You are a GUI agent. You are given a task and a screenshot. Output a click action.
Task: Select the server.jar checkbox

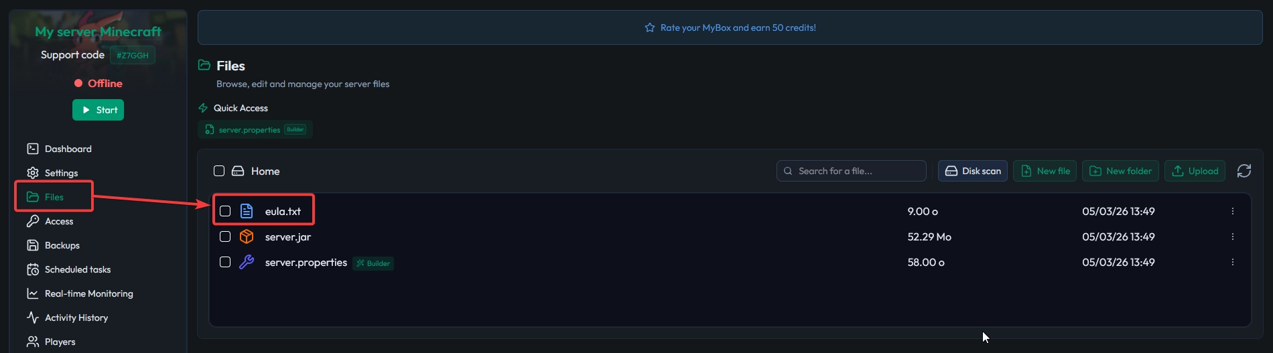225,236
